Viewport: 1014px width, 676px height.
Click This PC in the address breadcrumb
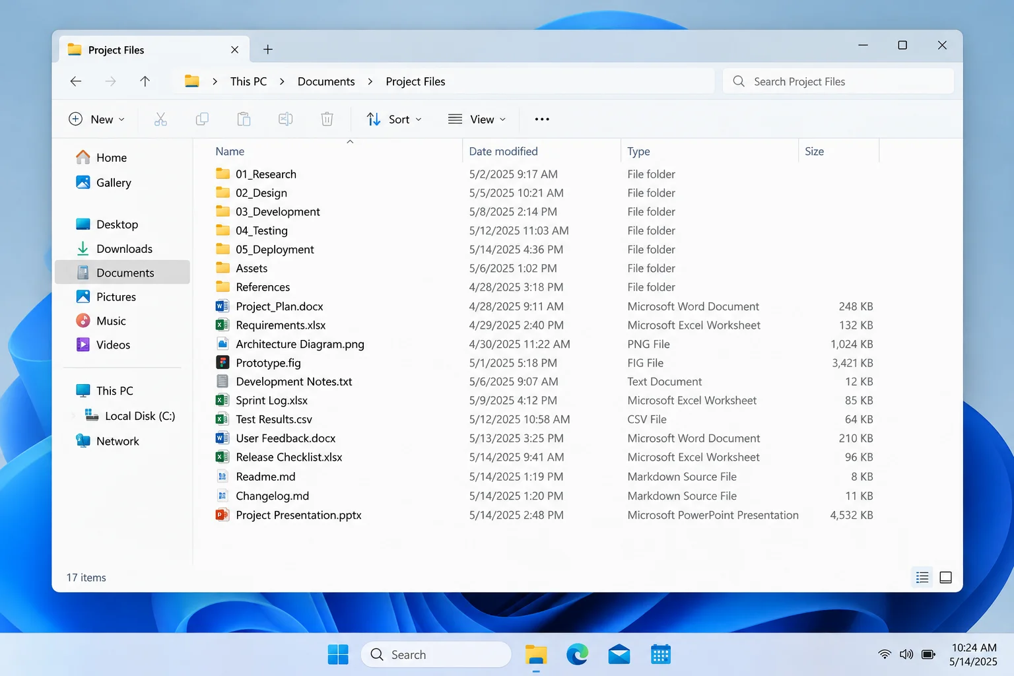tap(248, 81)
